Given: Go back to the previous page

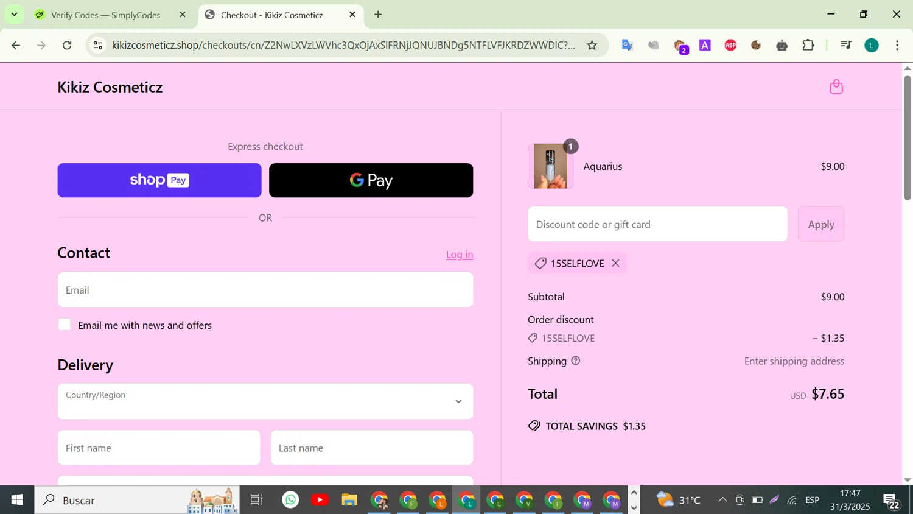Looking at the screenshot, I should [x=16, y=45].
